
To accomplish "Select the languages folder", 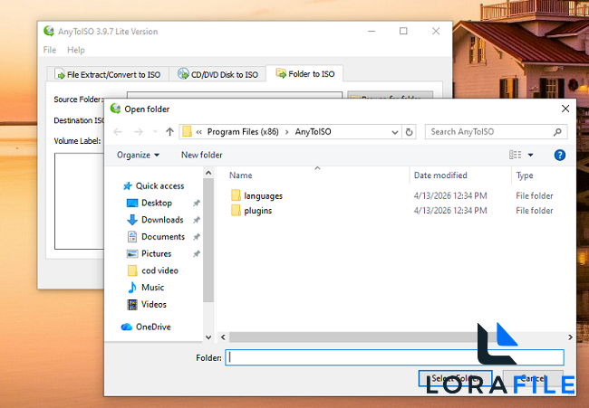I will [x=263, y=195].
